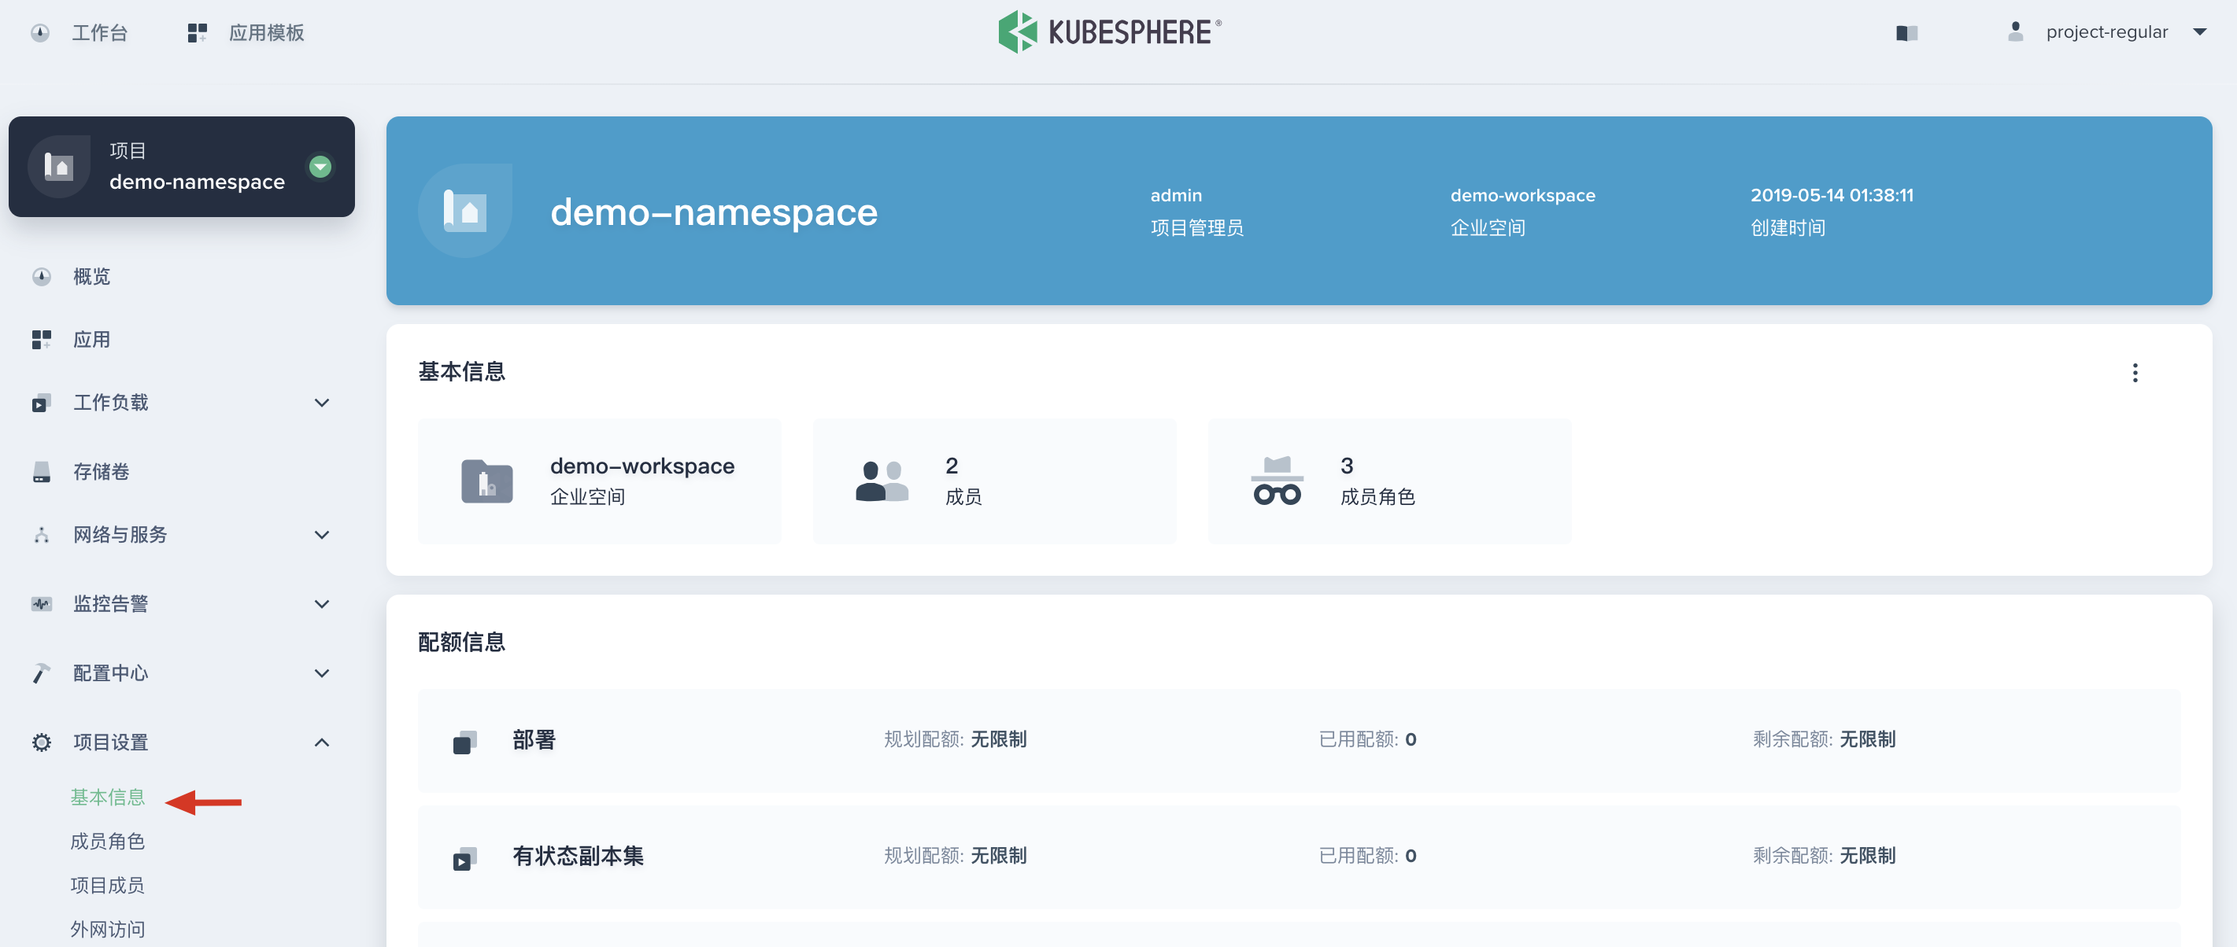Open 工作台 in the top navigation
This screenshot has width=2237, height=947.
tap(99, 33)
